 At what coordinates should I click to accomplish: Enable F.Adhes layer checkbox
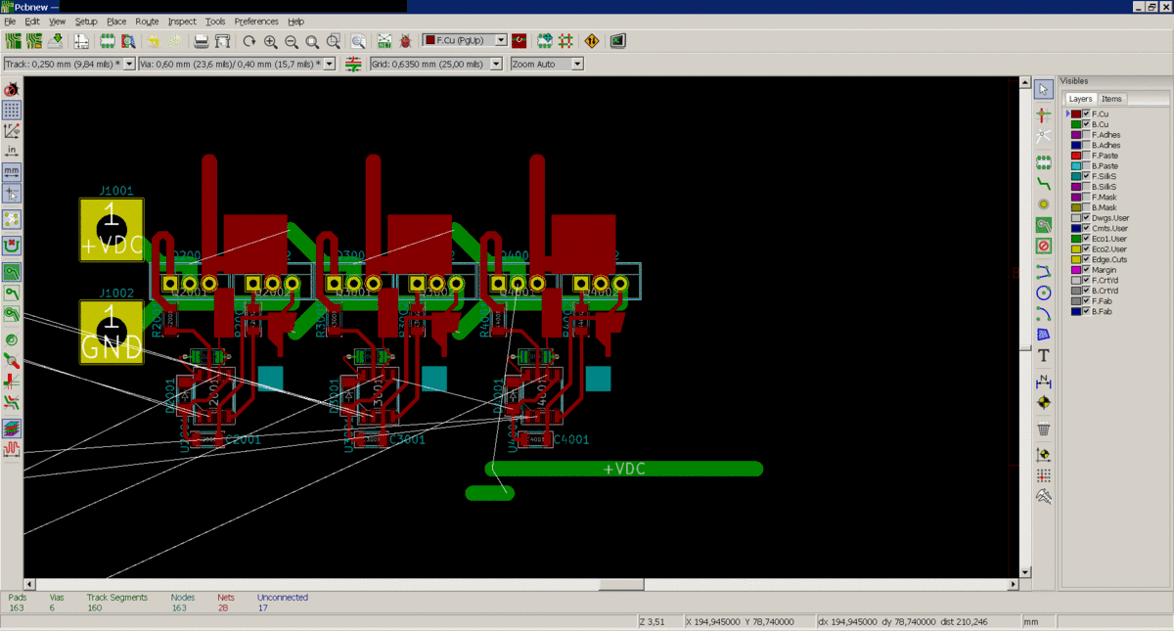[x=1086, y=135]
